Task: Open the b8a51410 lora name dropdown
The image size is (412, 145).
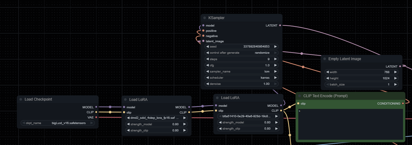Action: [248, 116]
